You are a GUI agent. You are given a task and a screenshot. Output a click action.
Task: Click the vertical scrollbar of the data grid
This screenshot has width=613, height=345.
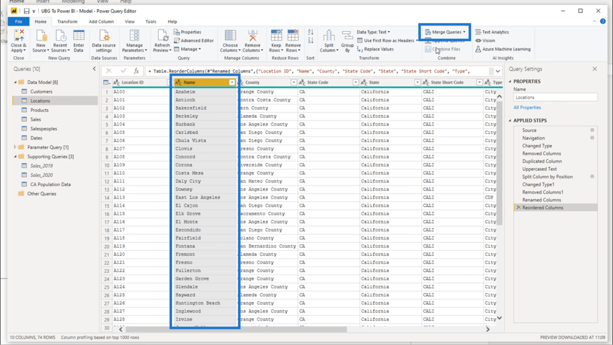[x=500, y=163]
